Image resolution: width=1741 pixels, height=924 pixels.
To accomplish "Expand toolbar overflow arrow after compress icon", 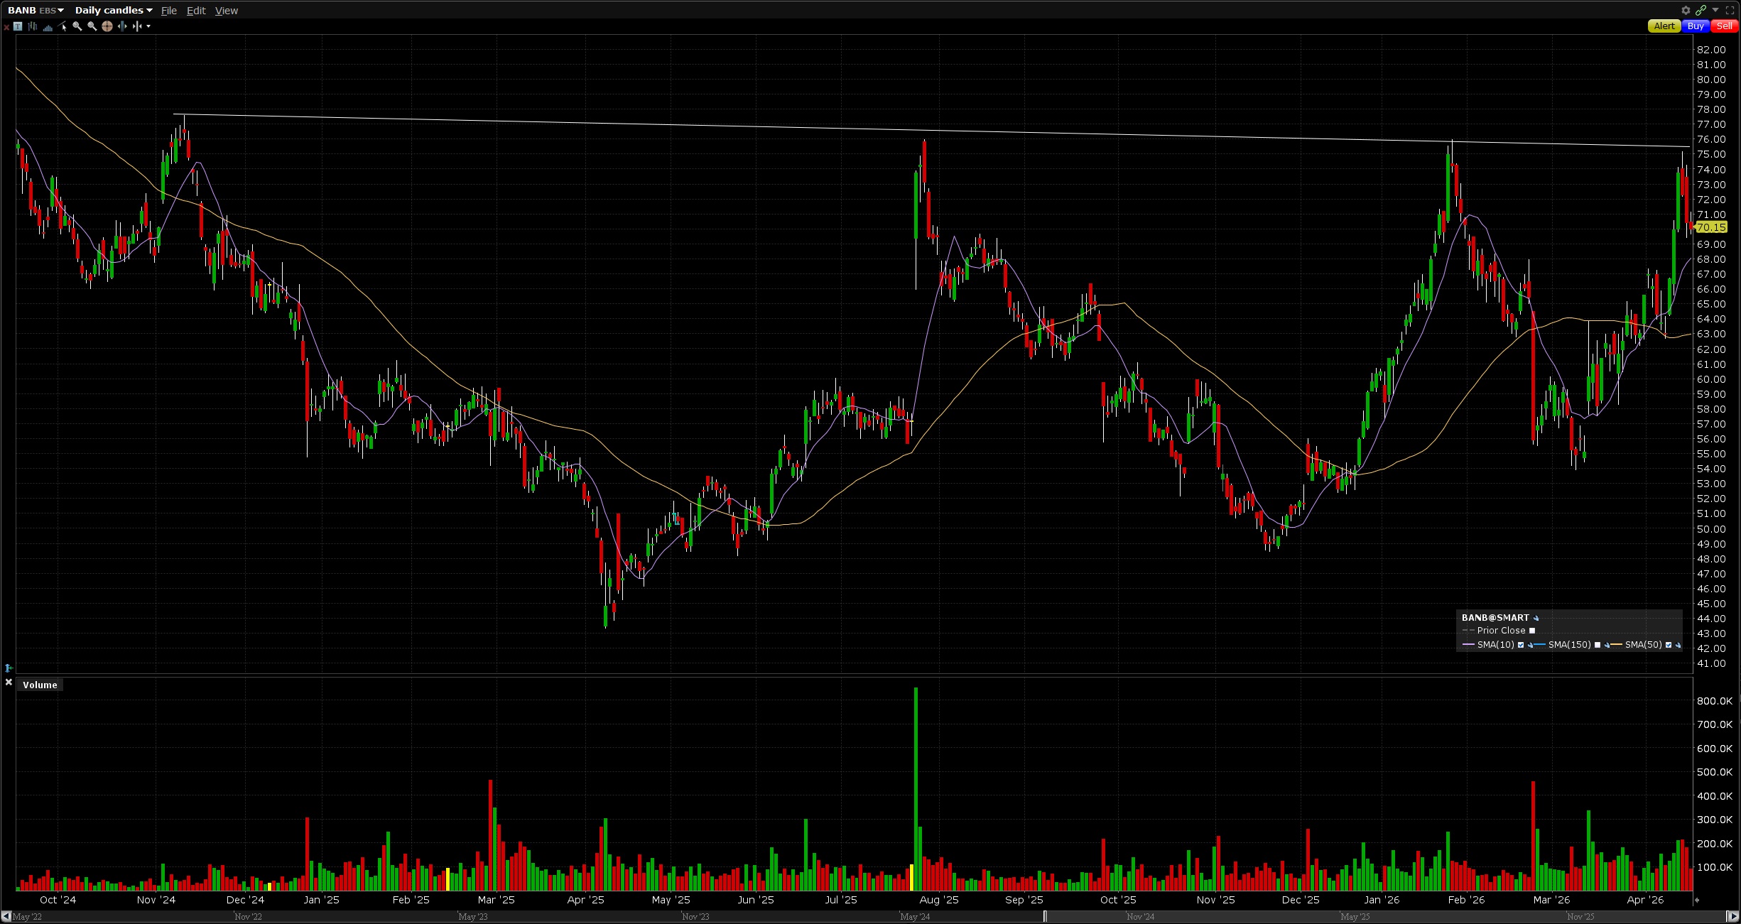I will (x=148, y=26).
